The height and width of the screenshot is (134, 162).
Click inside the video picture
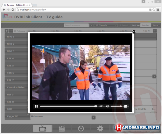pos(81,72)
